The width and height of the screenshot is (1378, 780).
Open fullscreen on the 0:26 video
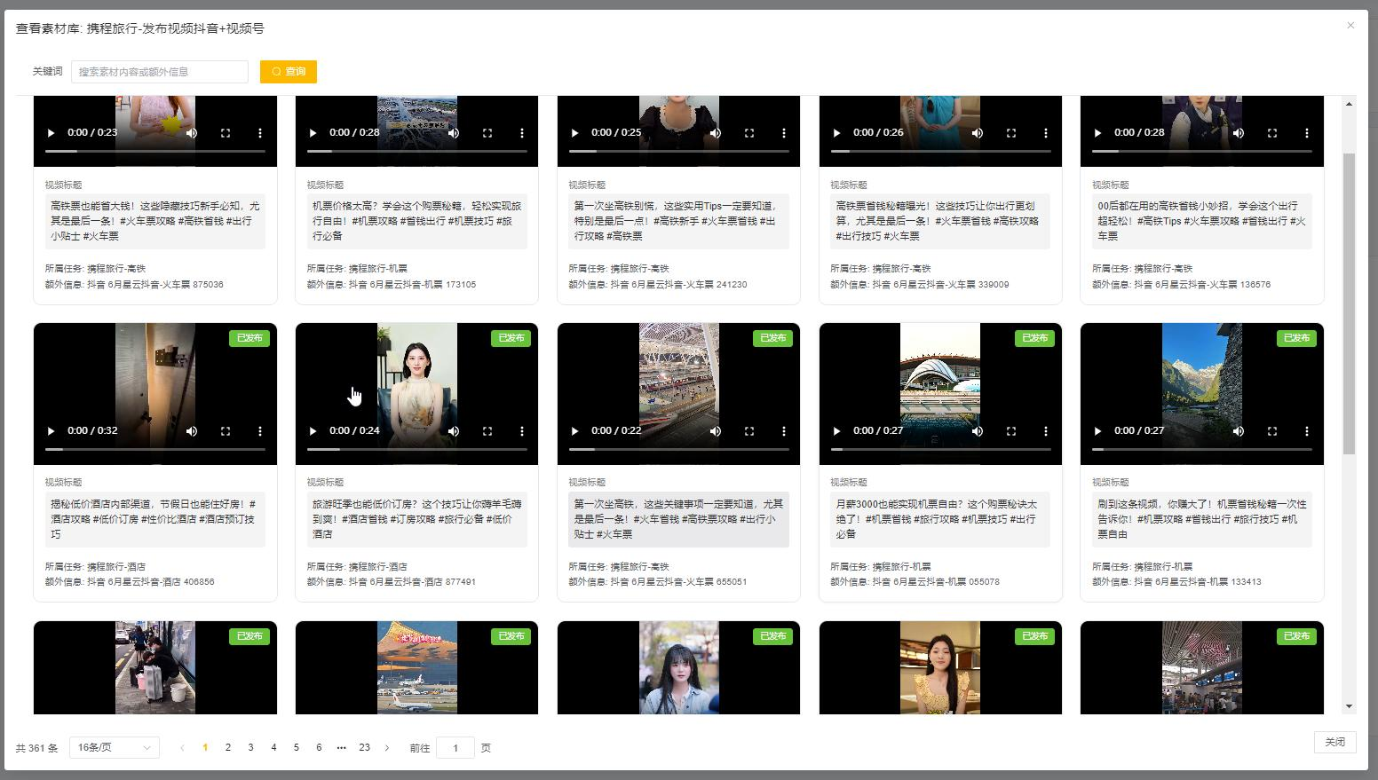pyautogui.click(x=1011, y=133)
